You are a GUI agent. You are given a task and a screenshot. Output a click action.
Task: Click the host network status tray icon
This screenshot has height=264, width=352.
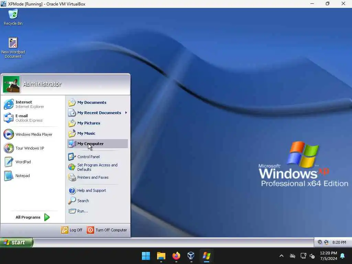click(303, 256)
